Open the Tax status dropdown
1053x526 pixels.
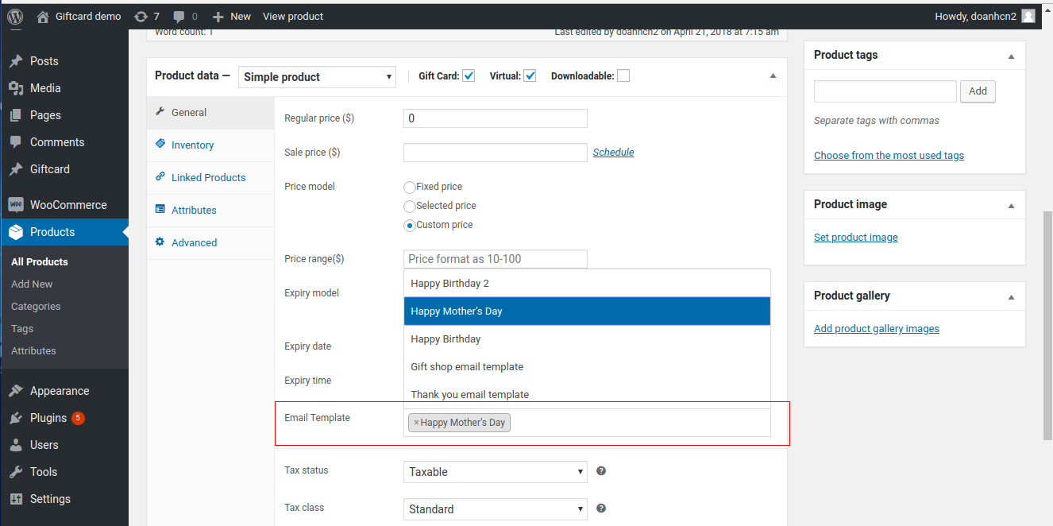tap(494, 471)
